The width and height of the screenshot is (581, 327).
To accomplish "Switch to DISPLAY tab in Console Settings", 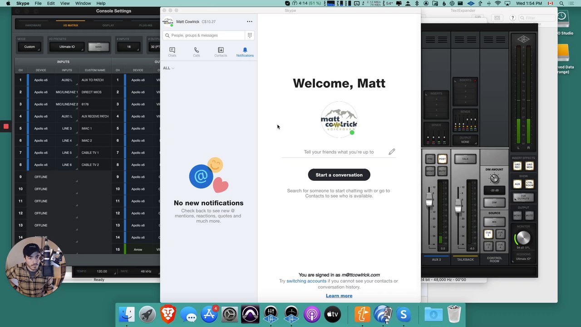I will pos(108,25).
